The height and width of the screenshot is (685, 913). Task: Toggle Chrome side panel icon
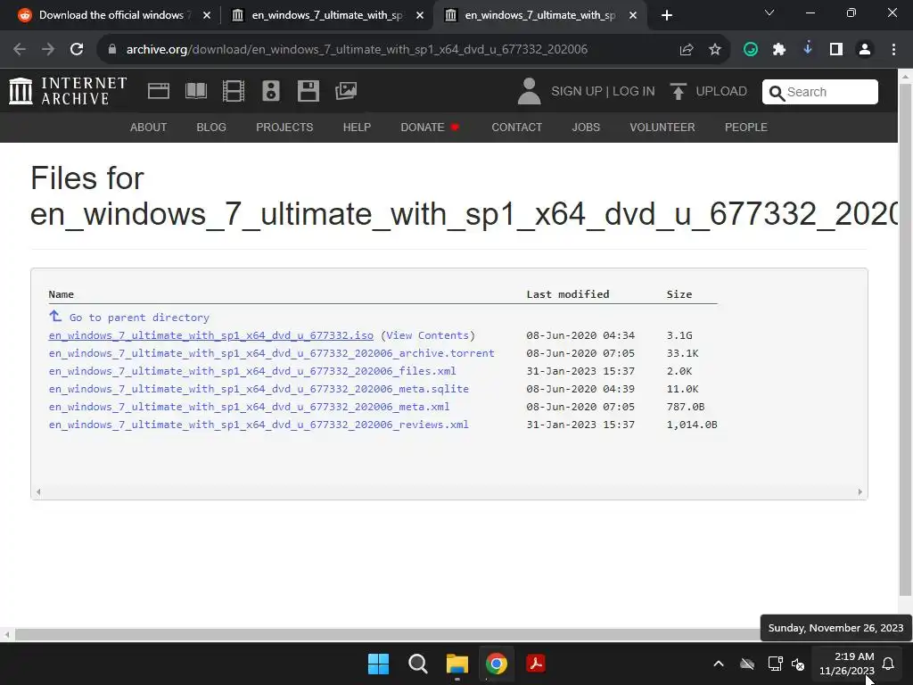point(836,50)
